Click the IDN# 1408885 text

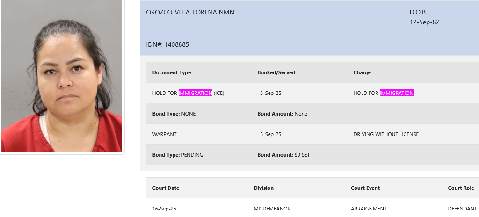pyautogui.click(x=167, y=44)
